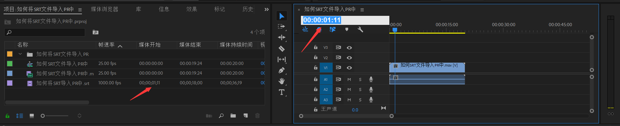Screen dimensions: 620x126
Task: Open the 历史 tab
Action: click(x=248, y=9)
